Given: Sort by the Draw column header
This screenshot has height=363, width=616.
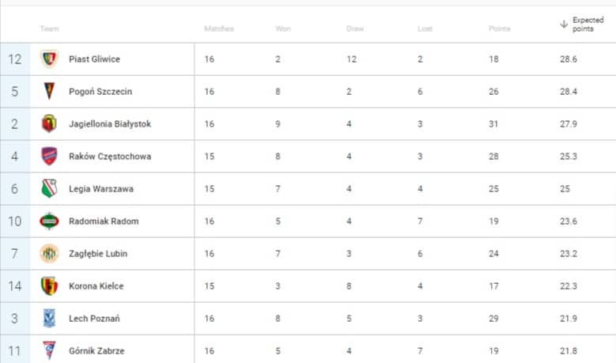Looking at the screenshot, I should (355, 28).
